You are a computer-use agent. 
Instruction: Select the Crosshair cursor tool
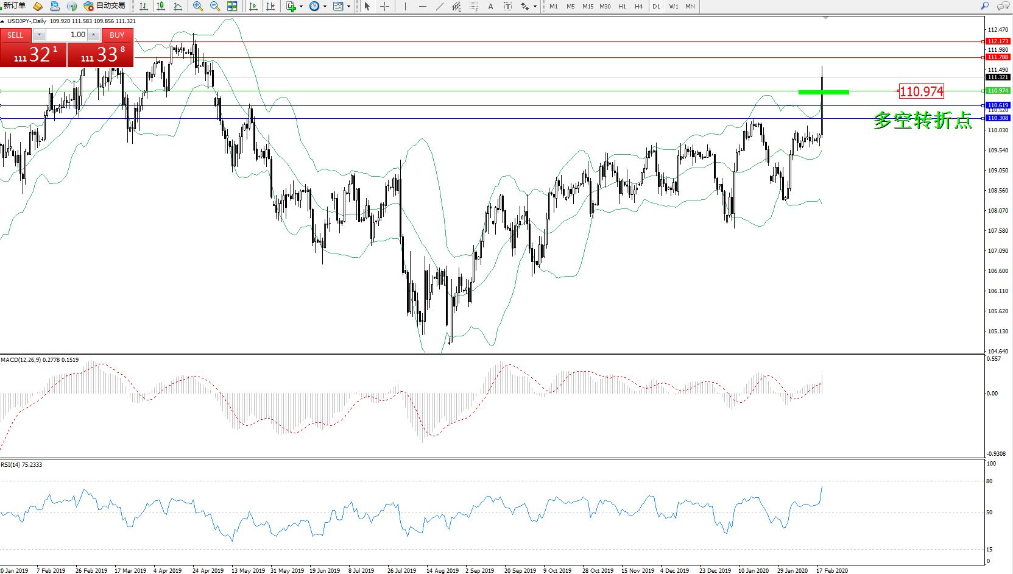click(x=385, y=6)
